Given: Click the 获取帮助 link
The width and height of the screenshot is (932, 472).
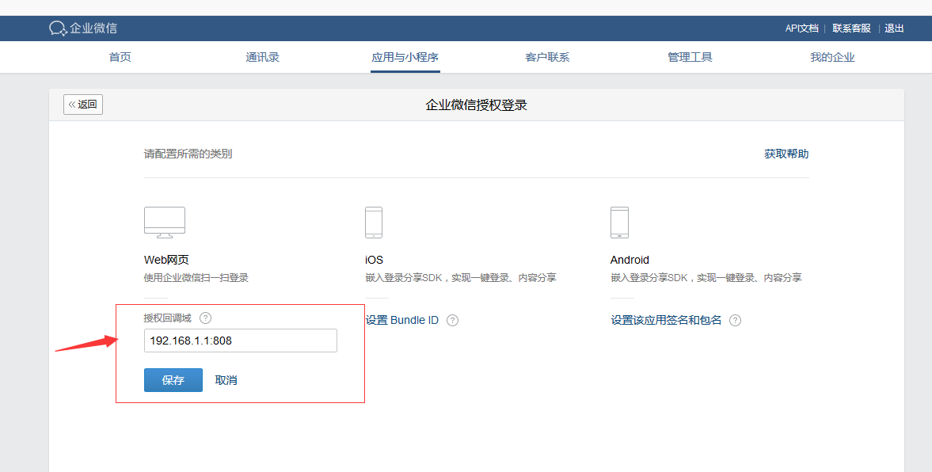Looking at the screenshot, I should (x=786, y=154).
